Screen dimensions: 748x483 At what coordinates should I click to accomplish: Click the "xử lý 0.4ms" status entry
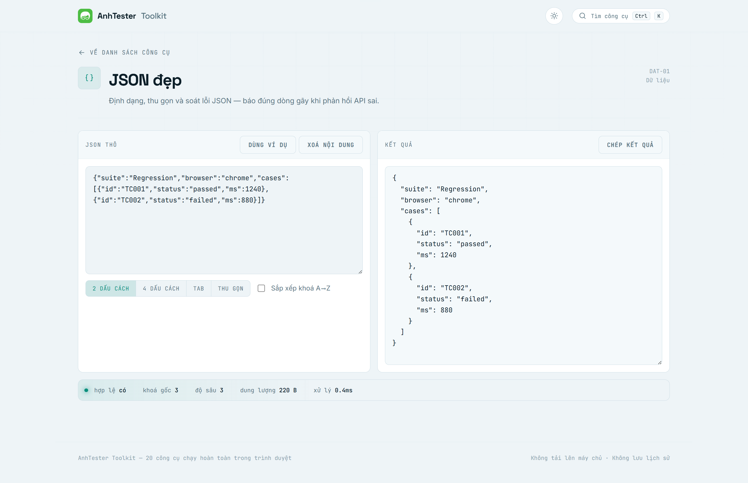coord(333,390)
